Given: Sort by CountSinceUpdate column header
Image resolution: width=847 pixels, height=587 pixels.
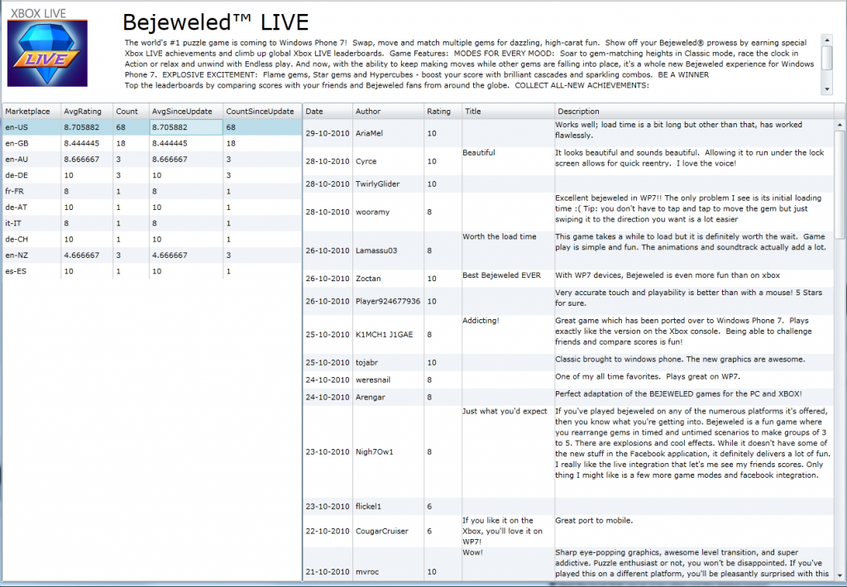Looking at the screenshot, I should (262, 112).
